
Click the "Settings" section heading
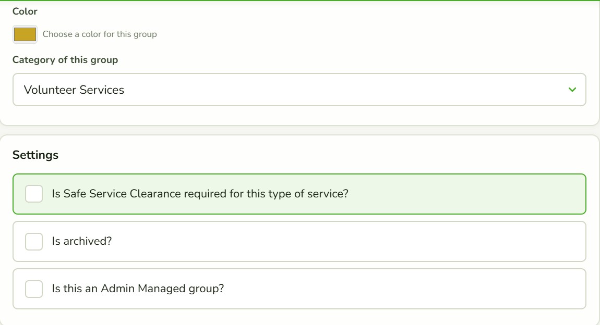click(x=35, y=155)
